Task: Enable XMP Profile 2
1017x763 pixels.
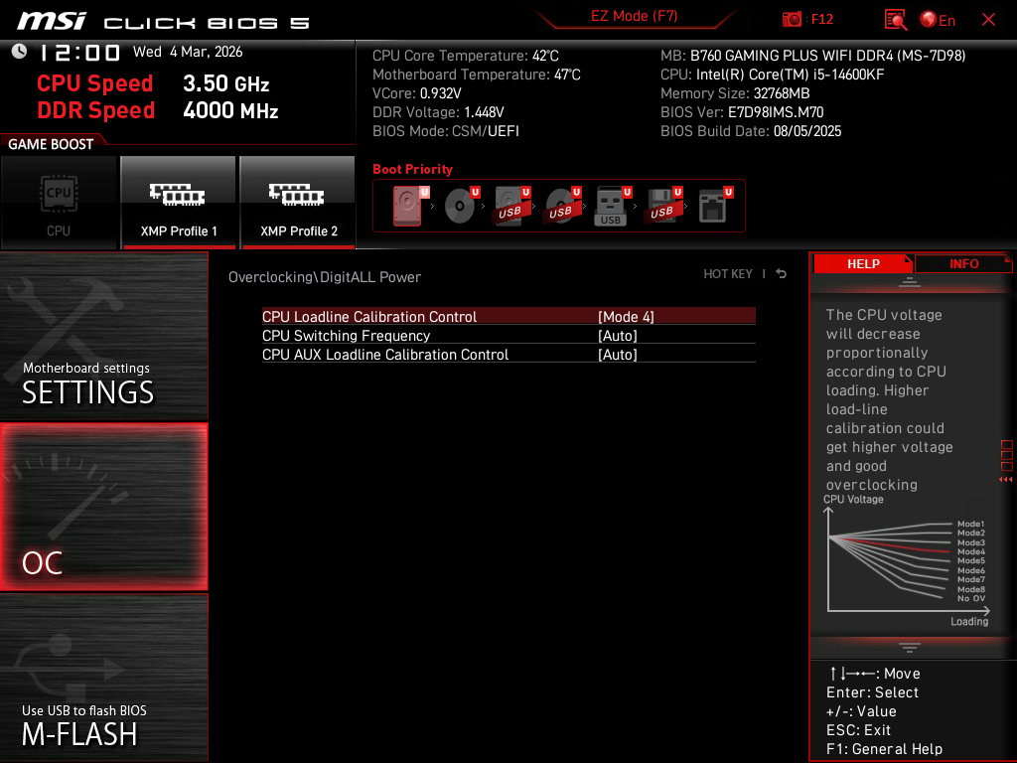Action: [298, 203]
